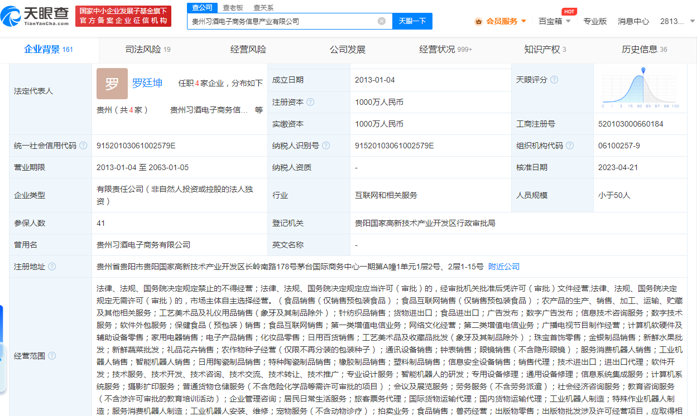Open the 经营状况 tab
Image resolution: width=697 pixels, height=416 pixels.
click(446, 50)
